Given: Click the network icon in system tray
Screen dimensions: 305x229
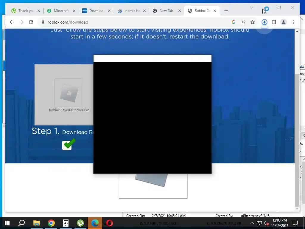Looking at the screenshot, I should click(259, 223).
